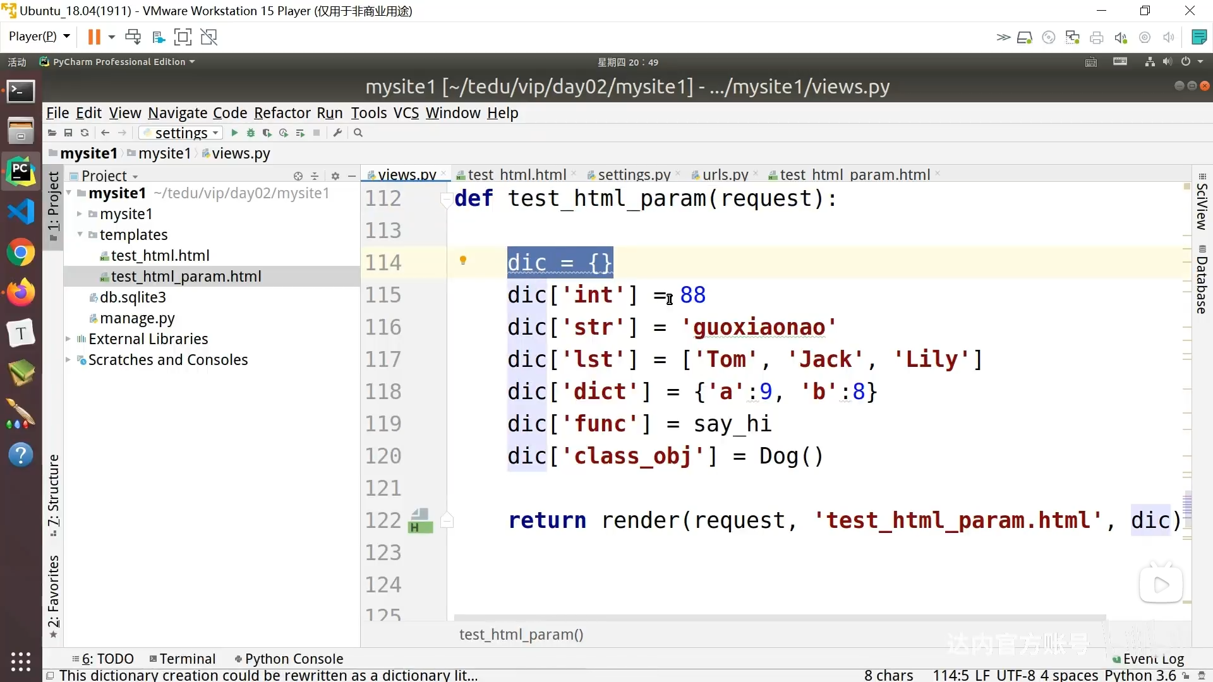Click the intention light bulb on line 114
Screen dimensions: 1213x682
pyautogui.click(x=463, y=260)
